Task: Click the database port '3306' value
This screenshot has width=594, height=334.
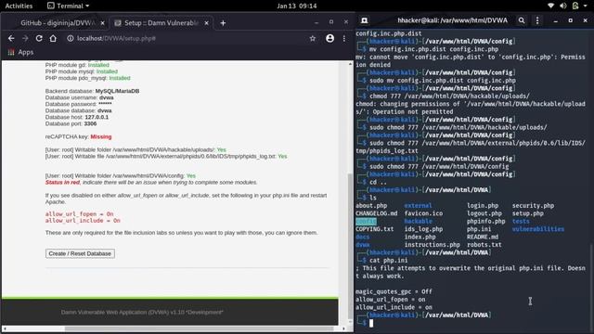Action: 90,123
